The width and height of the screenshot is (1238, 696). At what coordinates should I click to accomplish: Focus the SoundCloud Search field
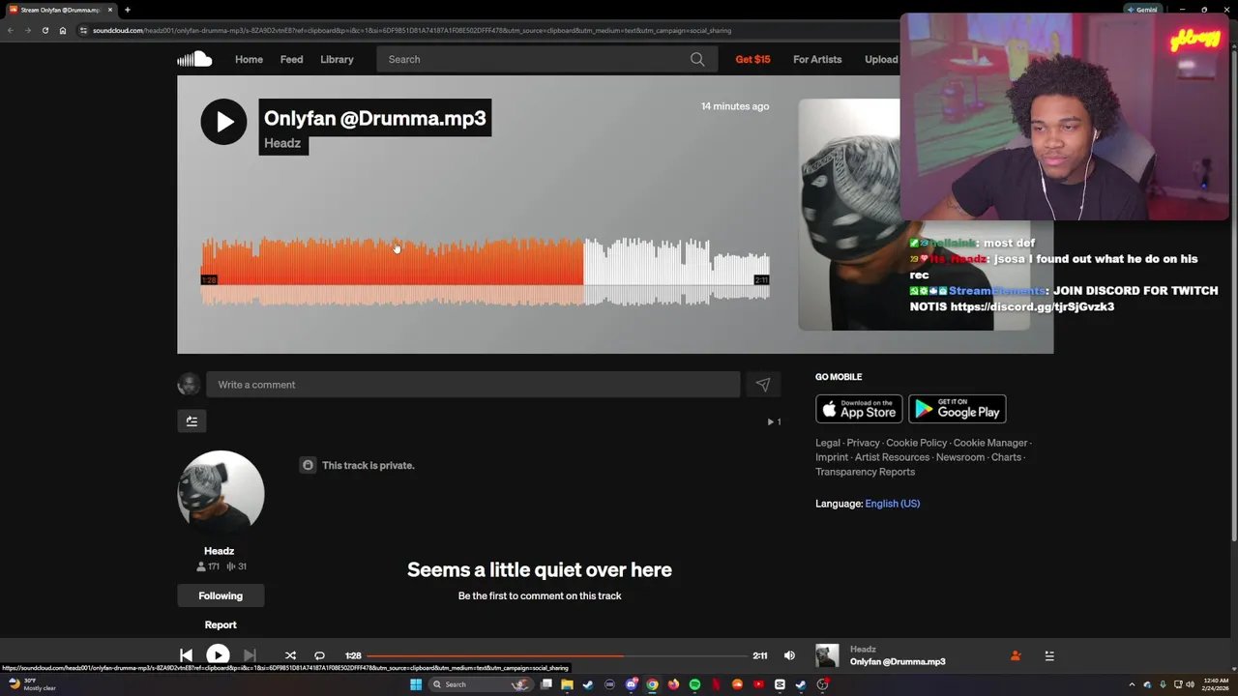coord(545,59)
